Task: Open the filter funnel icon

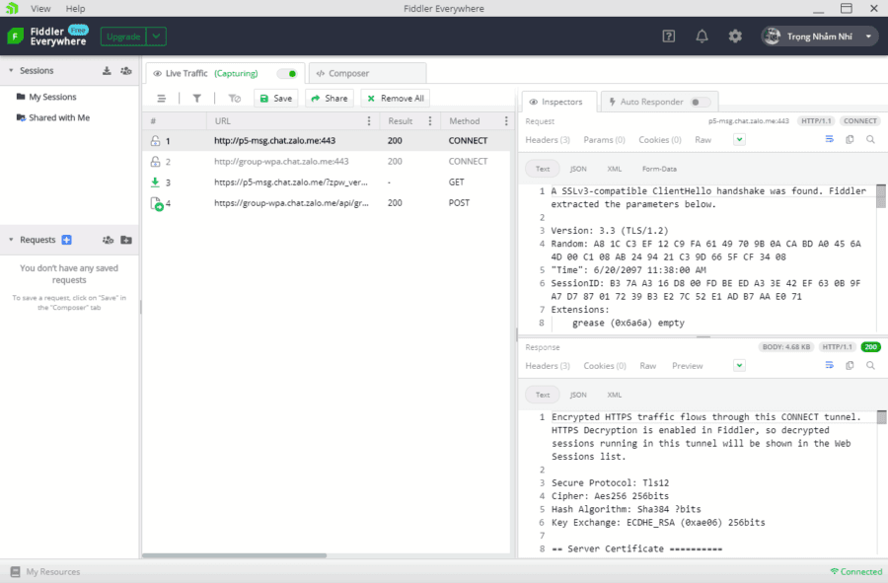Action: point(196,99)
